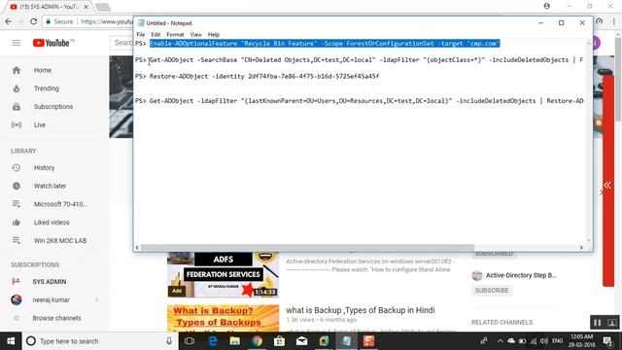
Task: Click the volume icon in system tray
Action: (544, 341)
